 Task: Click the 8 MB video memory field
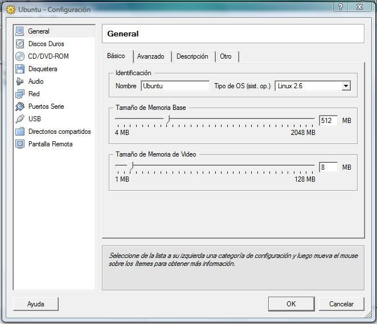(329, 167)
